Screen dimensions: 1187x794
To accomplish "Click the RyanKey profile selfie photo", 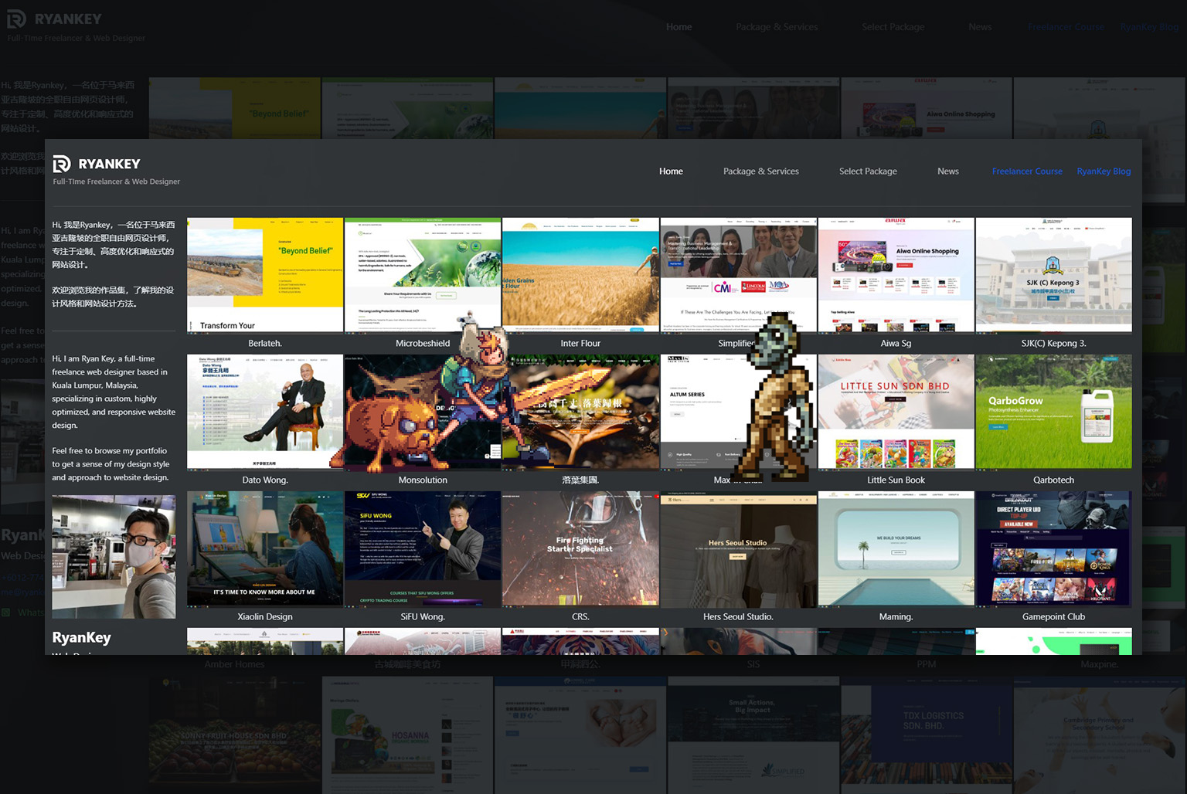I will pos(113,555).
